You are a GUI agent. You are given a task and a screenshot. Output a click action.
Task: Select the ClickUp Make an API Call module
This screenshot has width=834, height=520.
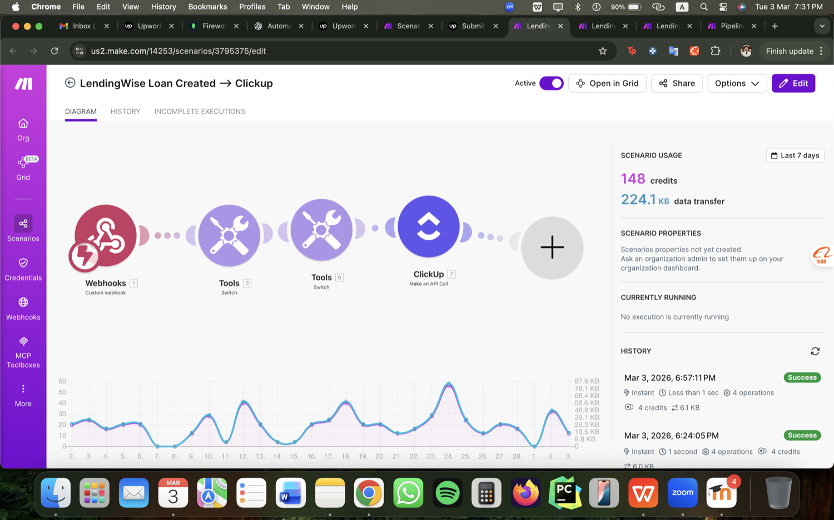[x=429, y=226]
